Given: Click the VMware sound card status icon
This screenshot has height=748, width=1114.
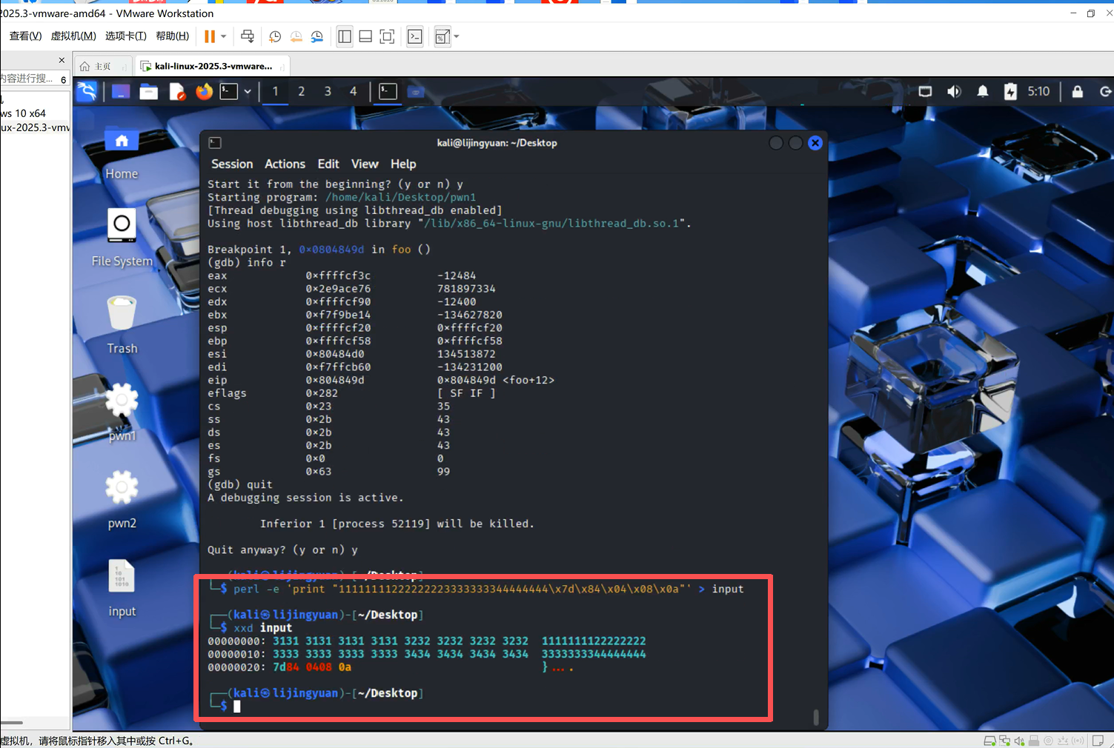Looking at the screenshot, I should click(1019, 741).
